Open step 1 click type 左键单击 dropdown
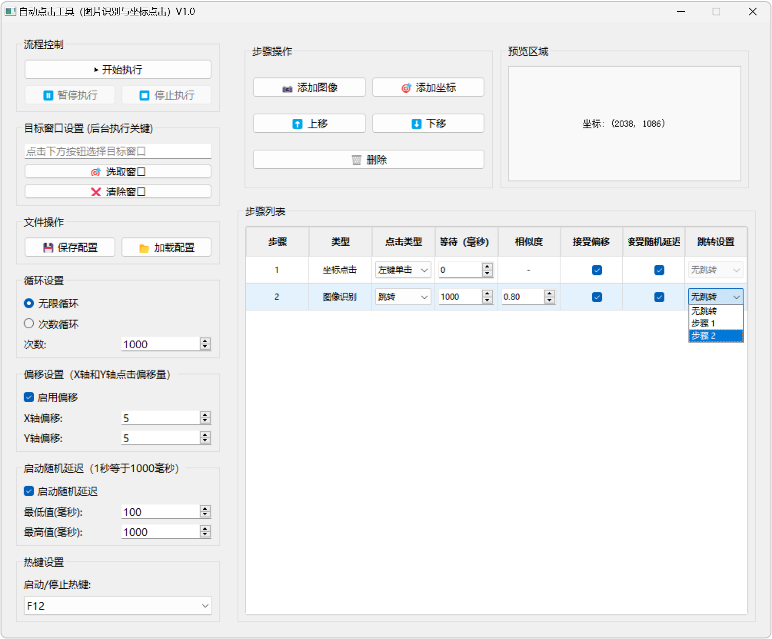This screenshot has height=639, width=772. point(403,270)
